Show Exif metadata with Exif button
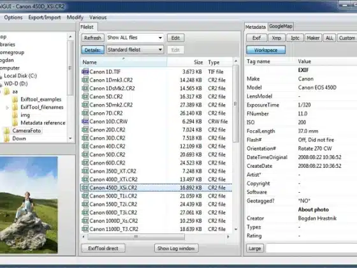357x268 pixels. pyautogui.click(x=256, y=38)
